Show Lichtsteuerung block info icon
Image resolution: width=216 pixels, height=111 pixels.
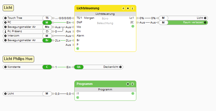[x=132, y=8]
